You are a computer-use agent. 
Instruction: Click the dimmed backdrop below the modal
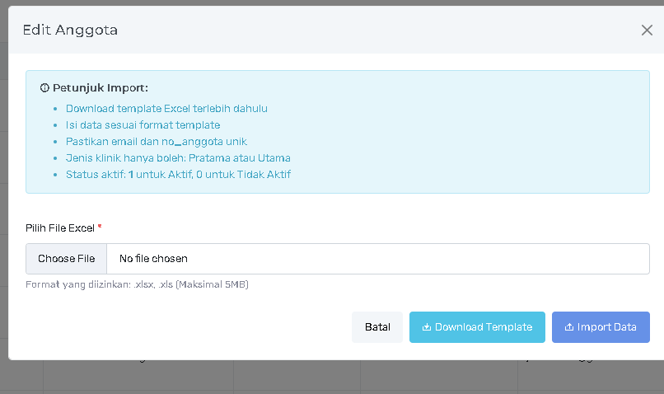click(x=330, y=378)
